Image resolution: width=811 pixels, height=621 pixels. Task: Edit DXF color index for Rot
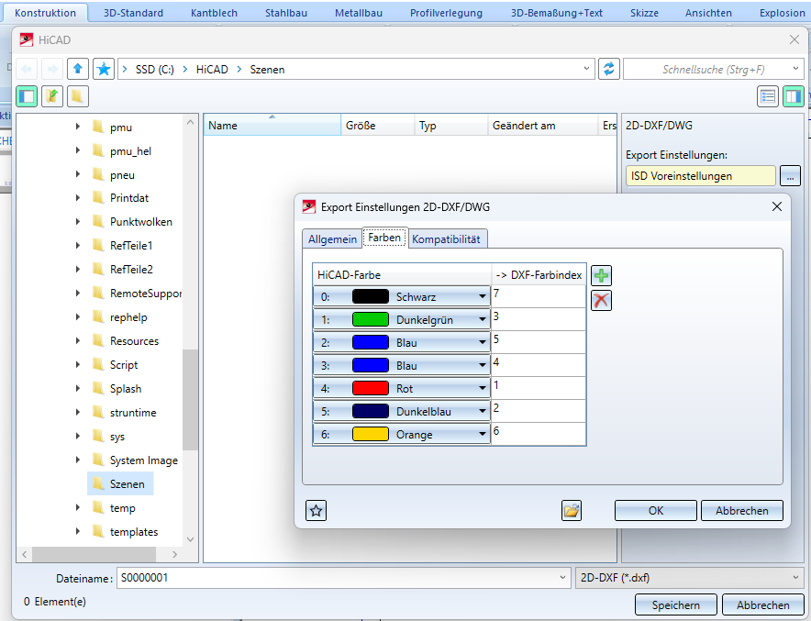pyautogui.click(x=539, y=388)
